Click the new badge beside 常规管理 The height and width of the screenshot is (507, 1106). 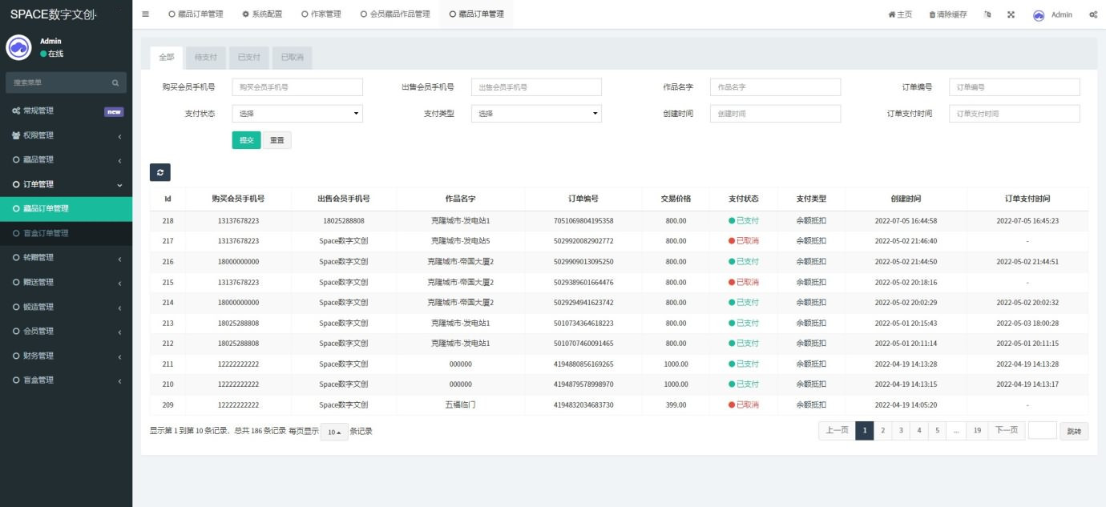tap(114, 111)
